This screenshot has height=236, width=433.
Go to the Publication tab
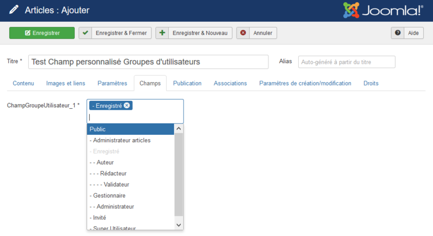tap(187, 83)
